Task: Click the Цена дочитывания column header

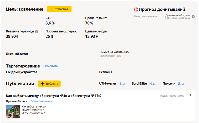Action: point(145,16)
